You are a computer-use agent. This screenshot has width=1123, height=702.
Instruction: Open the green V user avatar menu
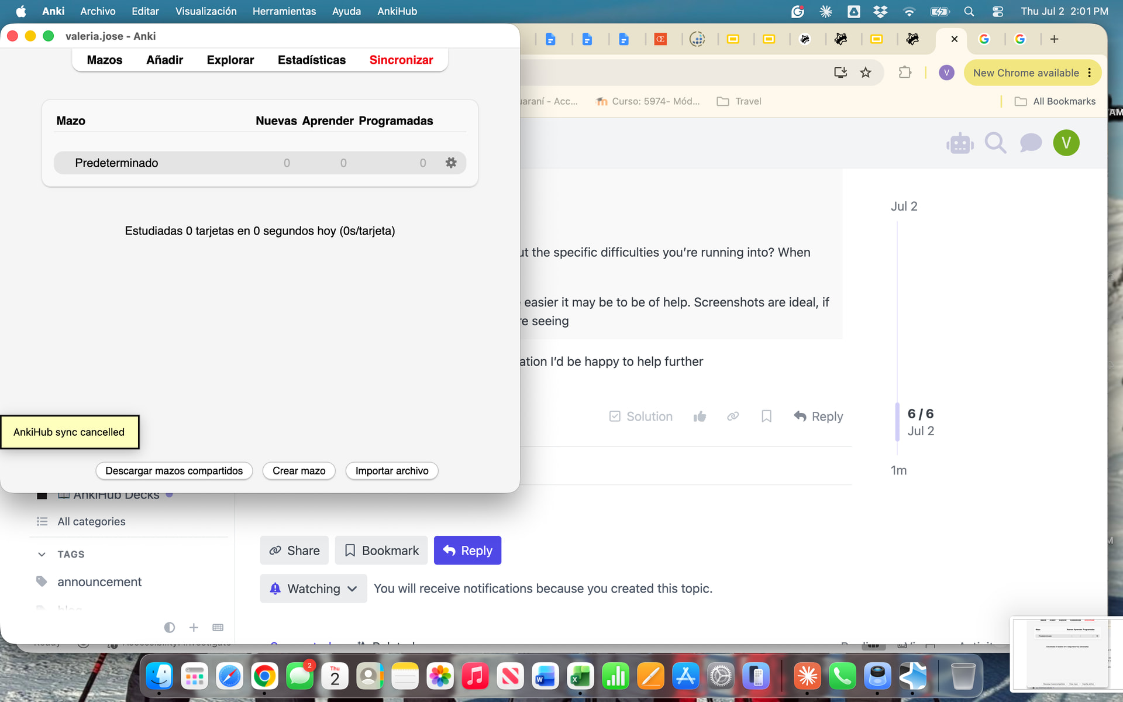pyautogui.click(x=1066, y=143)
